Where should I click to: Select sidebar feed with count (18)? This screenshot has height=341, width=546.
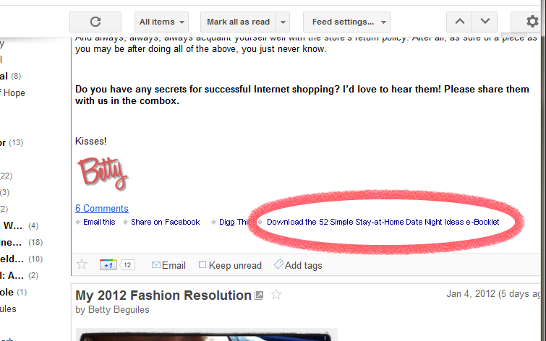[21, 242]
